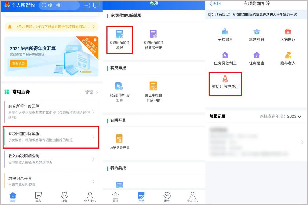Expand the 收入纳税明细查询 entry
The width and height of the screenshot is (308, 205).
coord(51,159)
